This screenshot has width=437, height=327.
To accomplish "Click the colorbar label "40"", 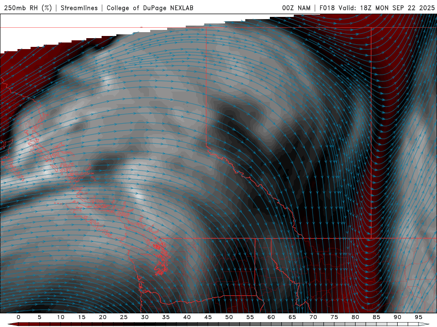I will click(187, 317).
